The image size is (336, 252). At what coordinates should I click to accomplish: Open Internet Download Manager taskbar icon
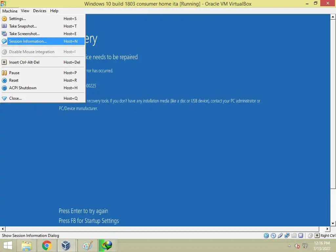[x=107, y=245]
